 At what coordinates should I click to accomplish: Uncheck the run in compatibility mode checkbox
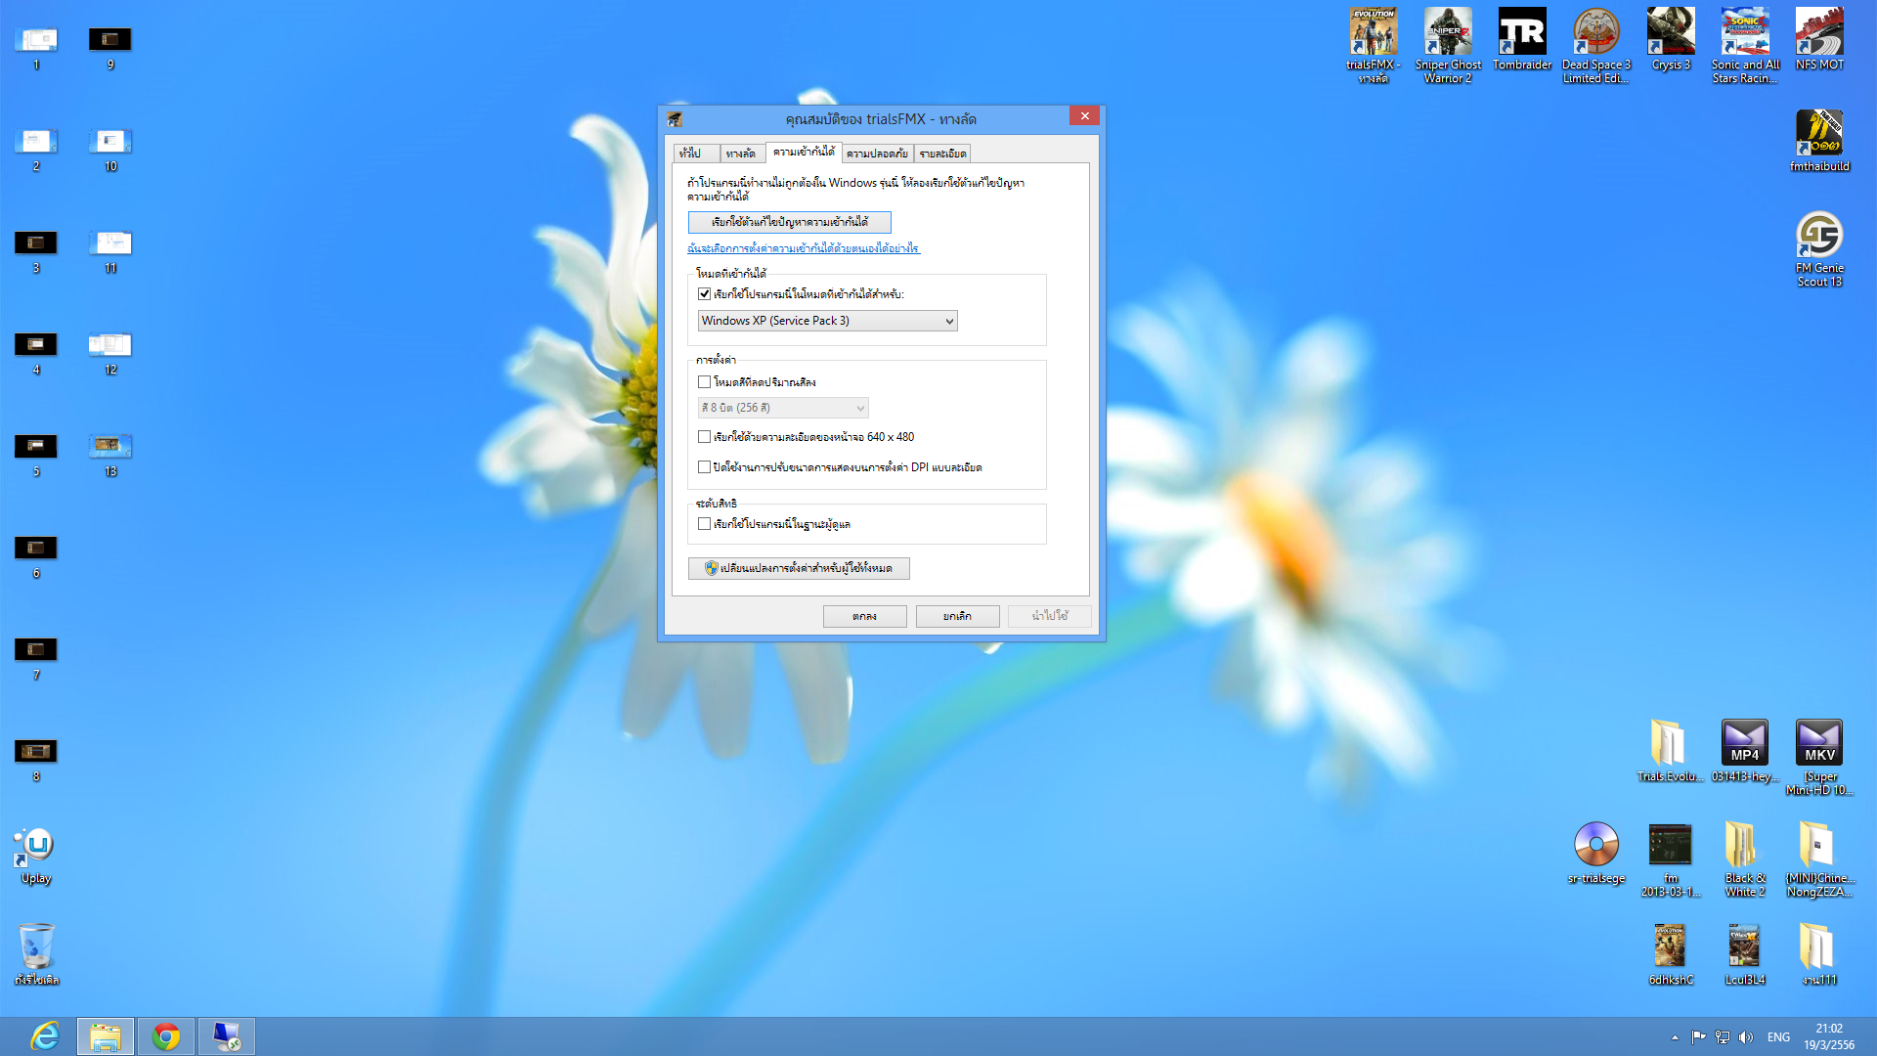coord(704,294)
